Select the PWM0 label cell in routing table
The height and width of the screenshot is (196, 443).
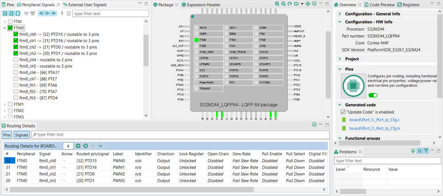pos(122,161)
